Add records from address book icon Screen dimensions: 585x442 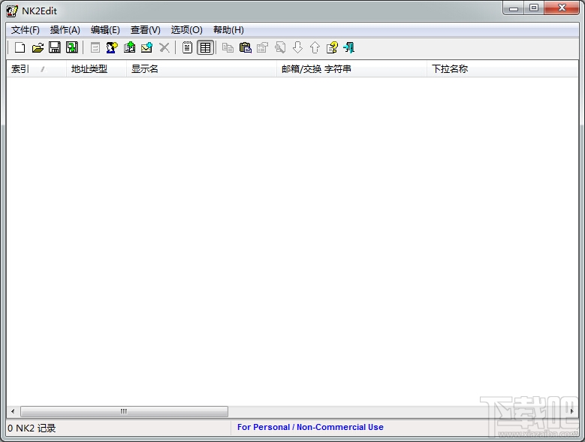pos(129,47)
